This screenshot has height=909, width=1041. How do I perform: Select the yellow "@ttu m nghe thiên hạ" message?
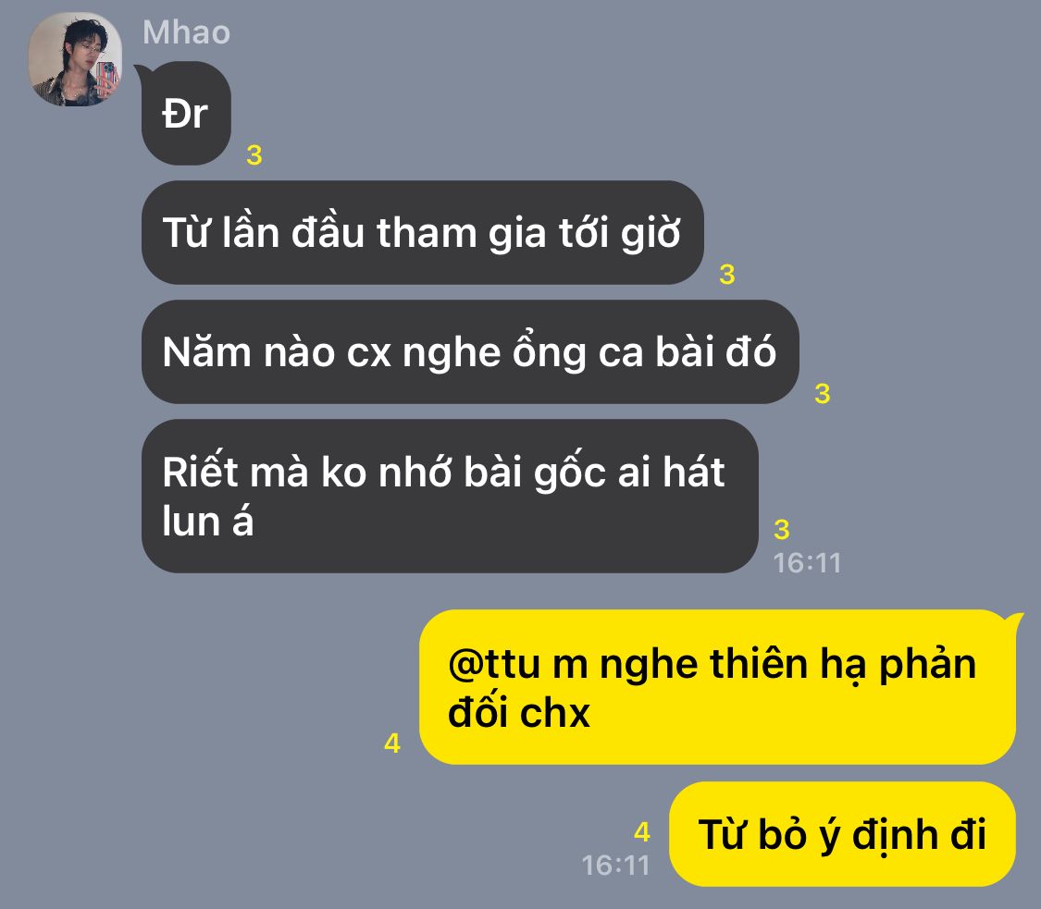(x=718, y=687)
